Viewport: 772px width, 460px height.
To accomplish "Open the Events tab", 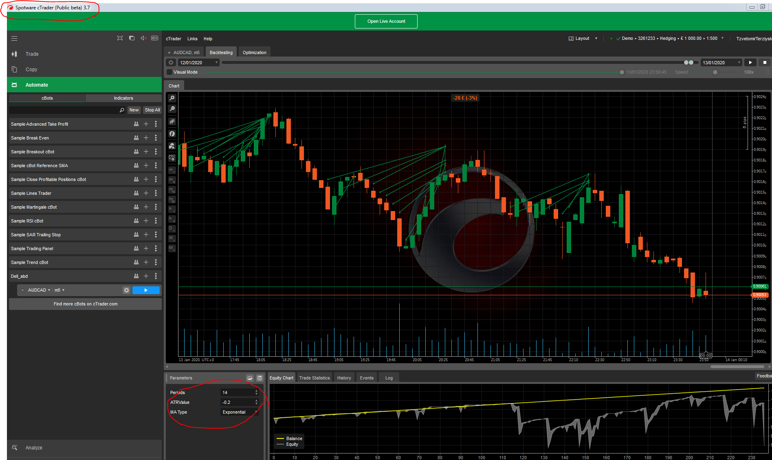I will [x=367, y=378].
